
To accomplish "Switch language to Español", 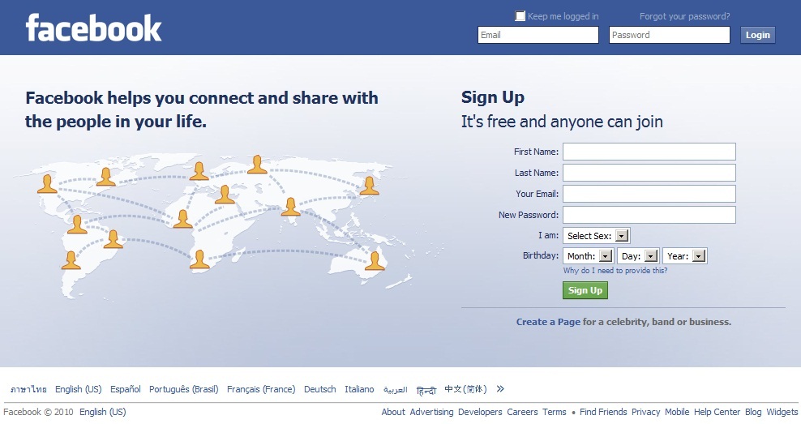I will (125, 389).
